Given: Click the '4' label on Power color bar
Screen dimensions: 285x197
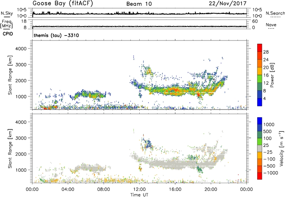Looking at the screenshot, I should pyautogui.click(x=265, y=98).
